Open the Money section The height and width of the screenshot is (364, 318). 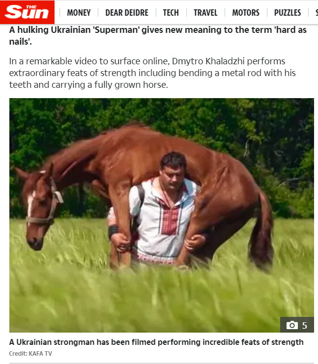point(79,13)
